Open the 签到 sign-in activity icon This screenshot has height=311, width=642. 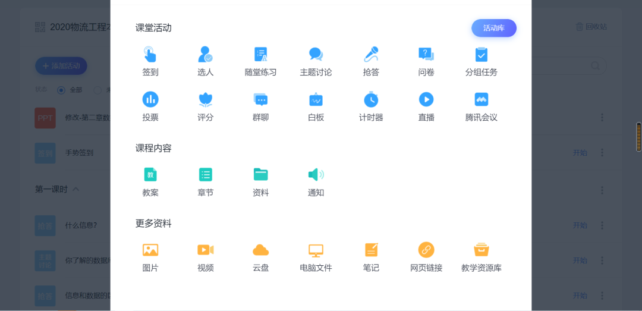click(150, 55)
